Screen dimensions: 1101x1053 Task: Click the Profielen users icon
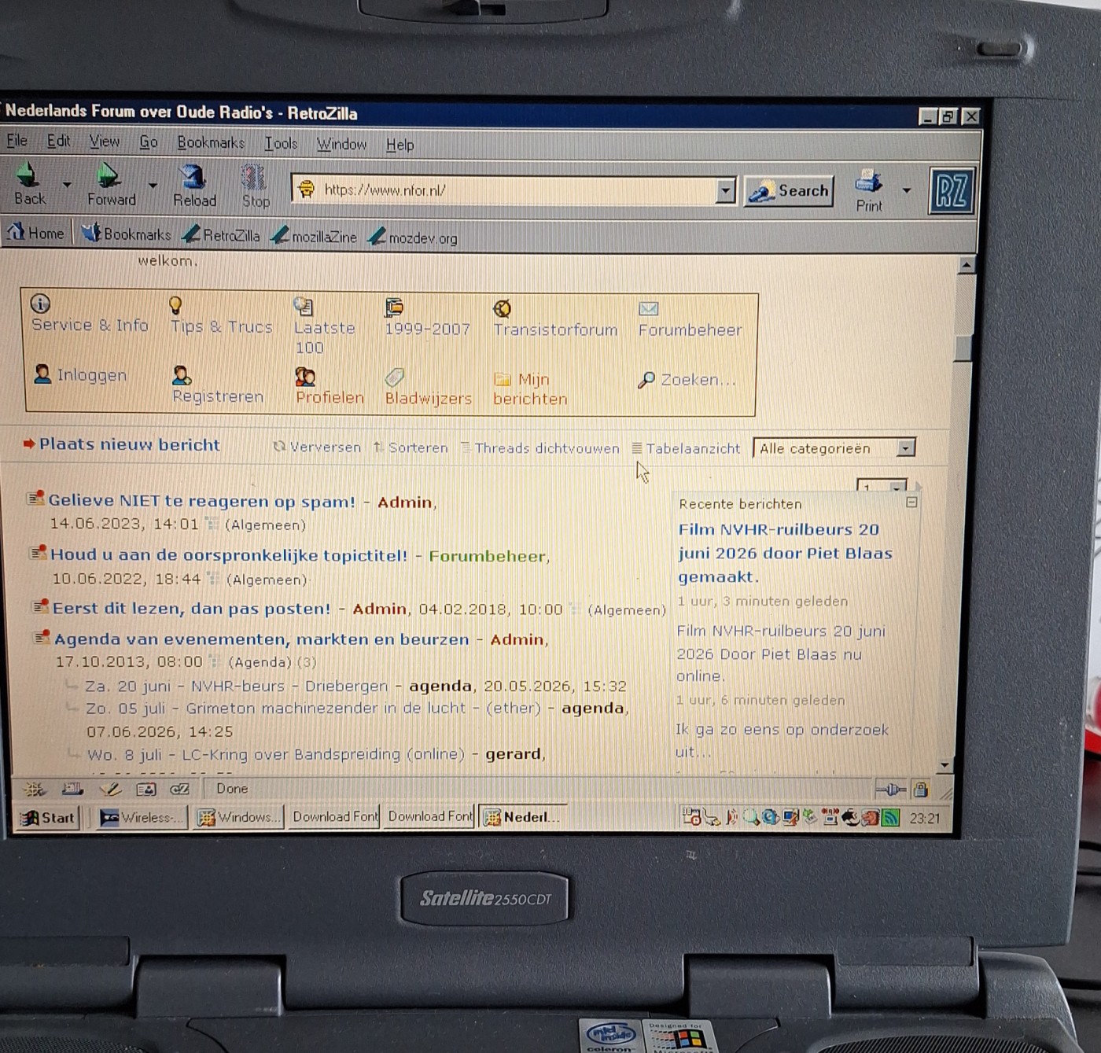pyautogui.click(x=305, y=377)
